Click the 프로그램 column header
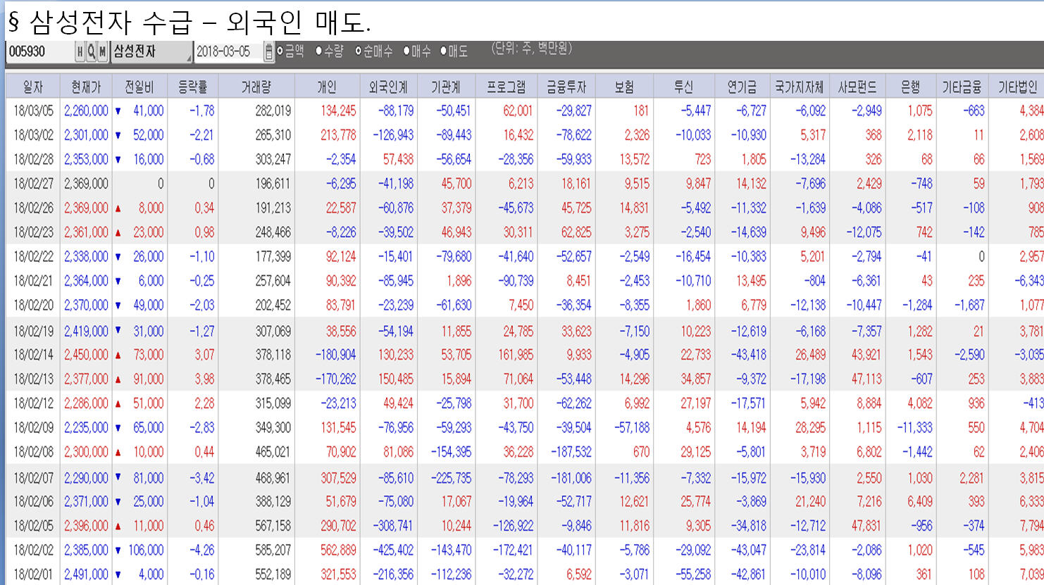The height and width of the screenshot is (585, 1044). 506,87
